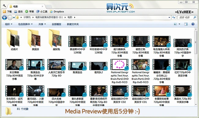Click the vertical scrollbar thumb
Viewport: 199px width, 118px height.
(x=196, y=42)
